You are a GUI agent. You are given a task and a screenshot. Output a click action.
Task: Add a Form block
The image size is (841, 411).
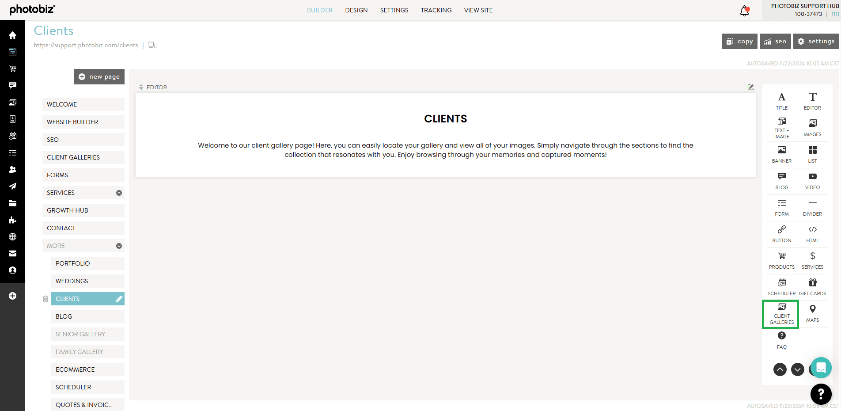pos(781,207)
